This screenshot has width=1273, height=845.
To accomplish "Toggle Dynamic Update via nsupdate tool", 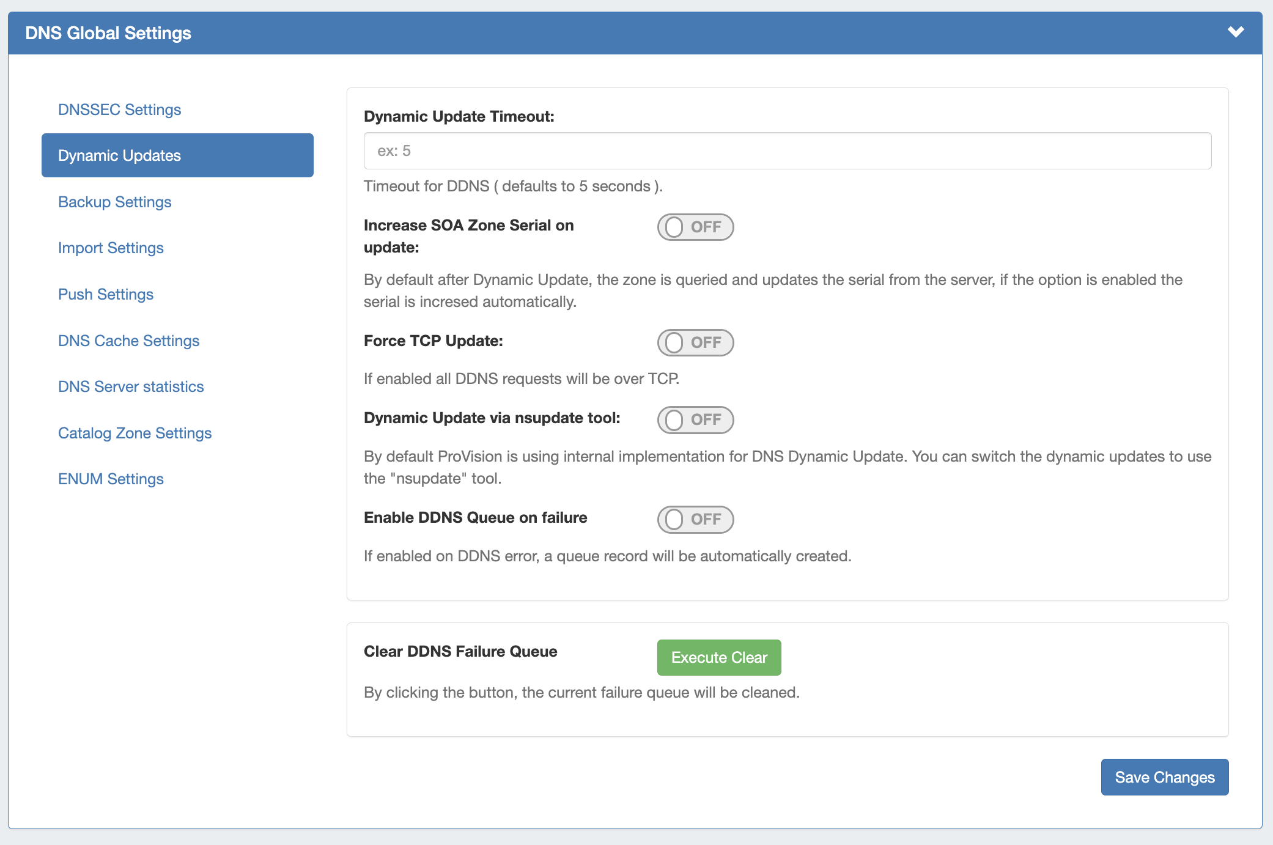I will (x=695, y=419).
